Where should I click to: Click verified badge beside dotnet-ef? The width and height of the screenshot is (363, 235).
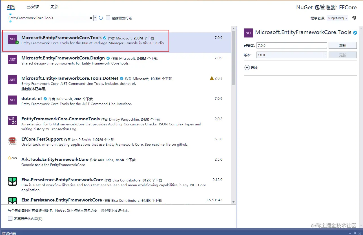click(45, 99)
